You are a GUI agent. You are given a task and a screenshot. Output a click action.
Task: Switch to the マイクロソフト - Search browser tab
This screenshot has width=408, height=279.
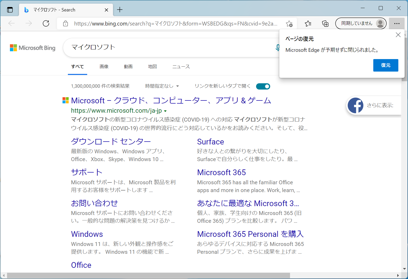tap(66, 10)
